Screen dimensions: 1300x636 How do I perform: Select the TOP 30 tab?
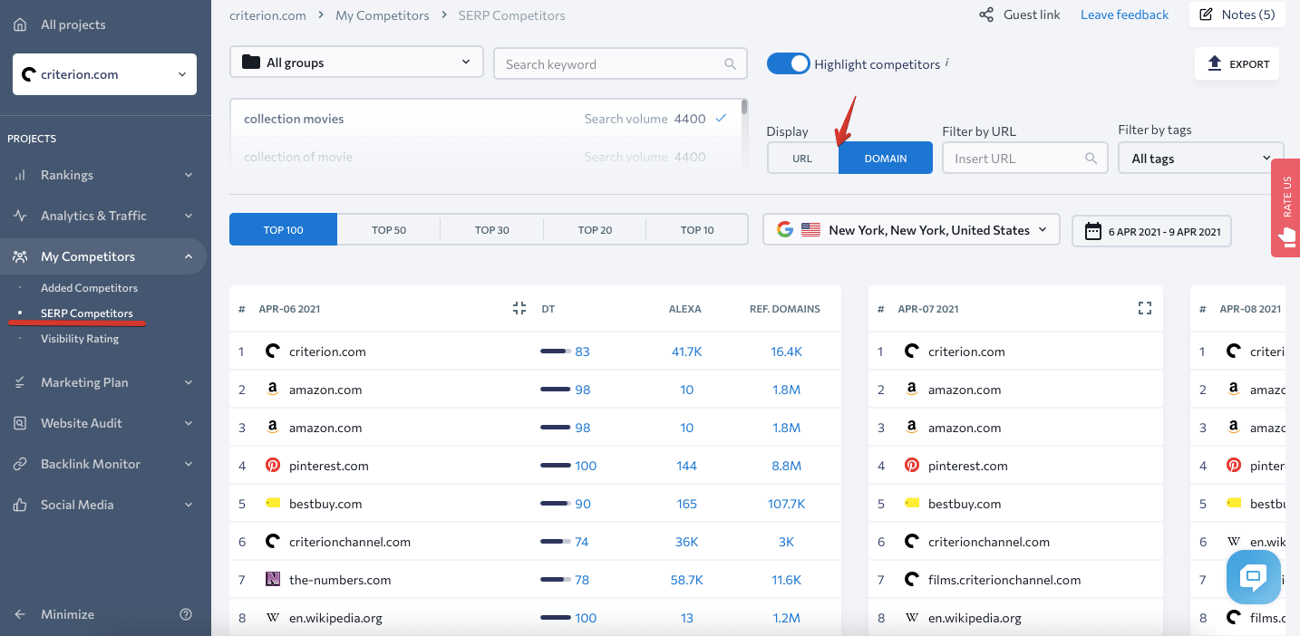click(492, 230)
